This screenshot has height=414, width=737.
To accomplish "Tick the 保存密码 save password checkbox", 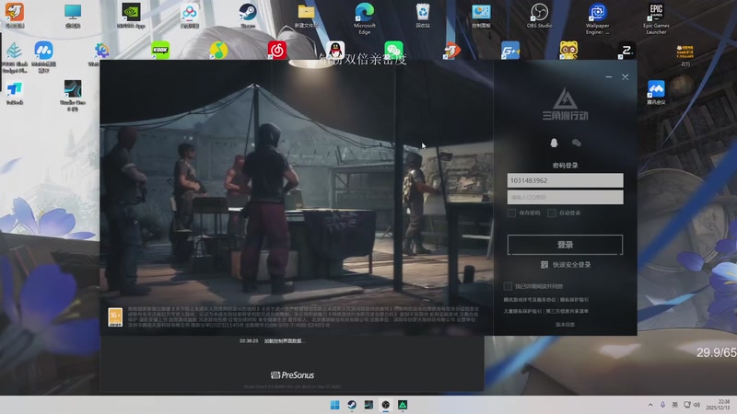I will 511,213.
